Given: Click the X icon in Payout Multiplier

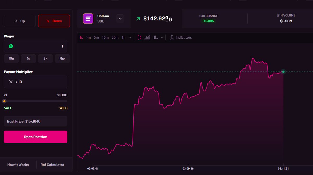Looking at the screenshot, I should pos(11,82).
